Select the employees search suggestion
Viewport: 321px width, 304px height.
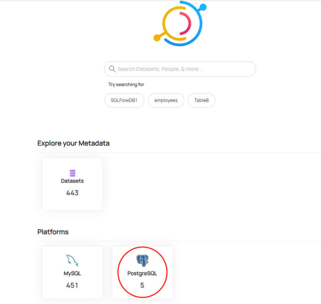click(x=166, y=100)
